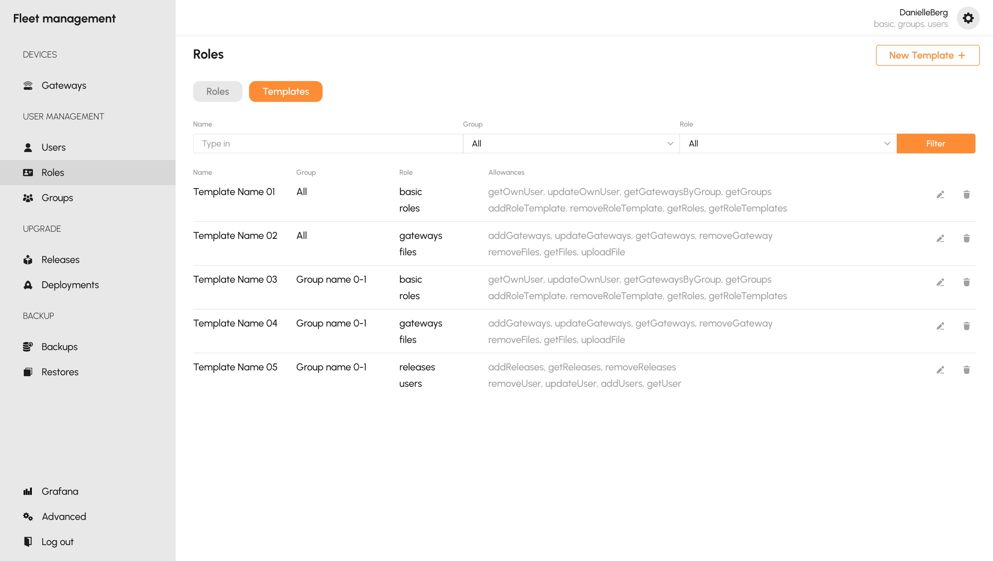Delete Template Name 05 with trash icon

(966, 370)
